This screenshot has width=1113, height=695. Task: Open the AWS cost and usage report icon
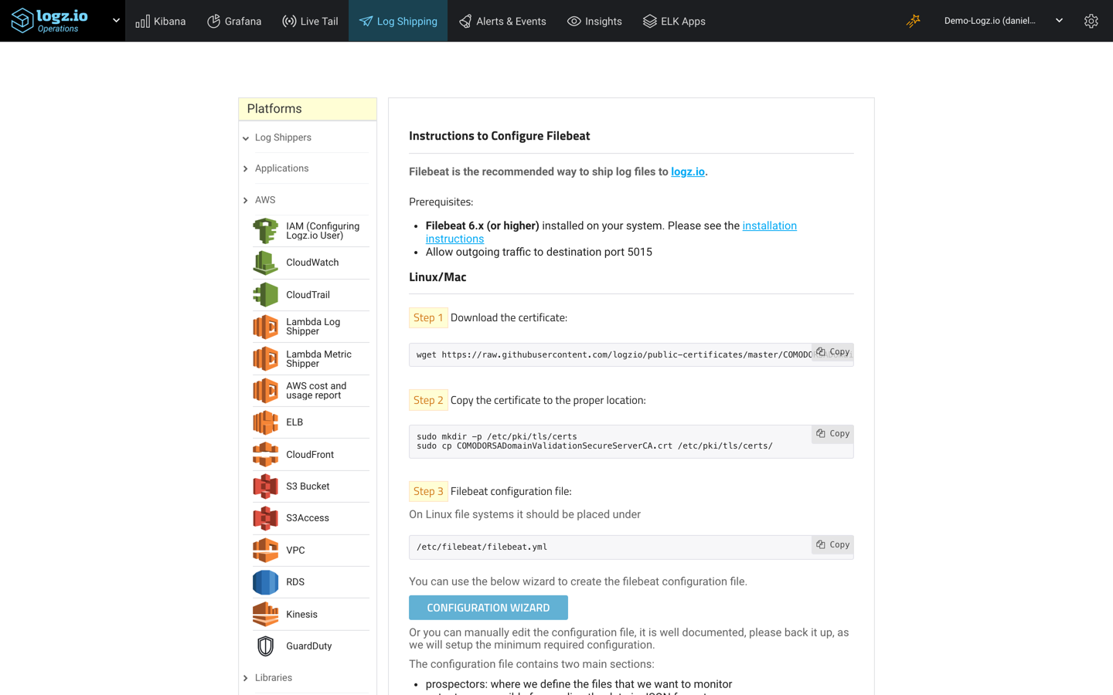tap(265, 391)
